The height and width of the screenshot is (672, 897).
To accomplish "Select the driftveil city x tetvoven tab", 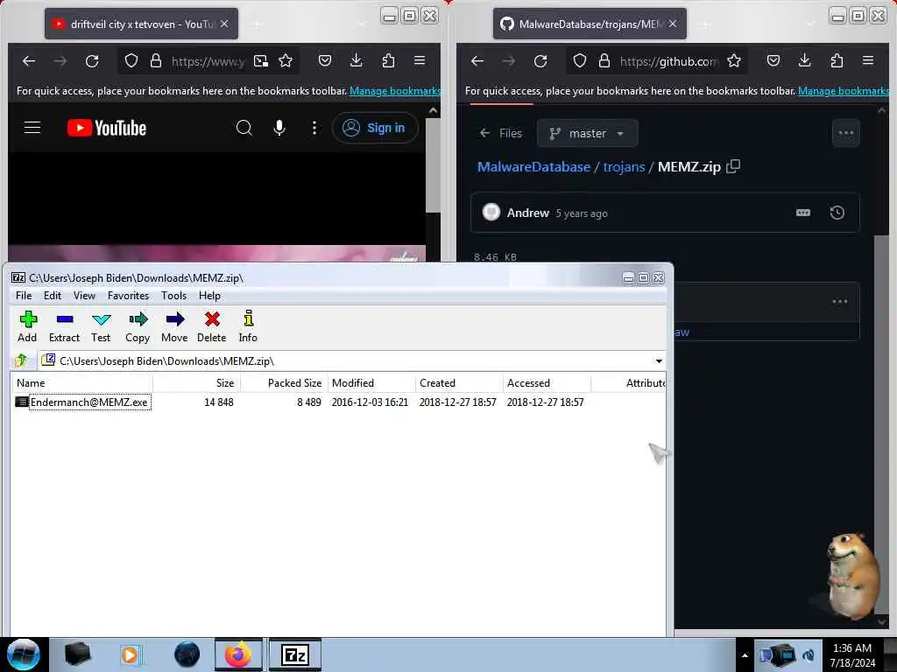I will [x=141, y=24].
